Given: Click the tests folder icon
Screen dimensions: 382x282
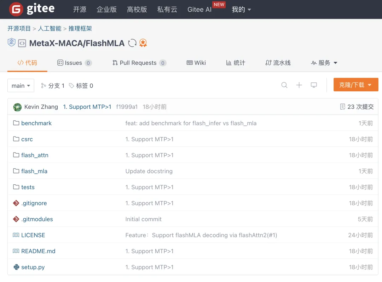Looking at the screenshot, I should (16, 187).
